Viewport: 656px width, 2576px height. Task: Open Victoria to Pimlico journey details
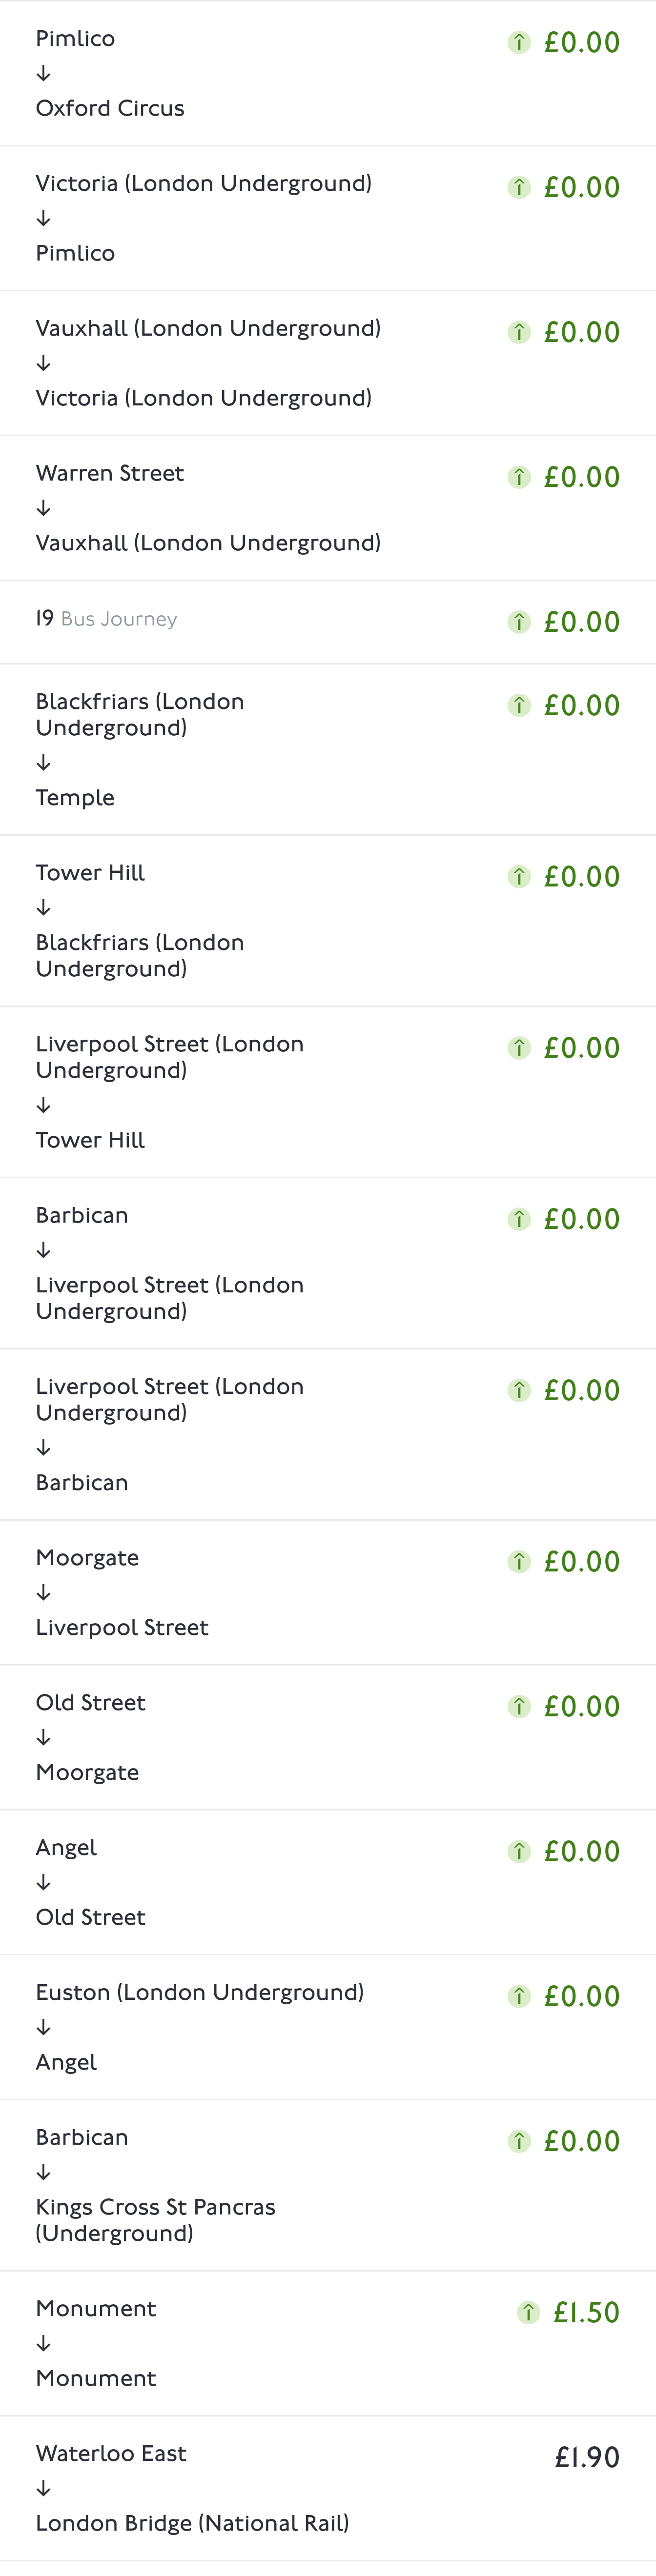(328, 218)
